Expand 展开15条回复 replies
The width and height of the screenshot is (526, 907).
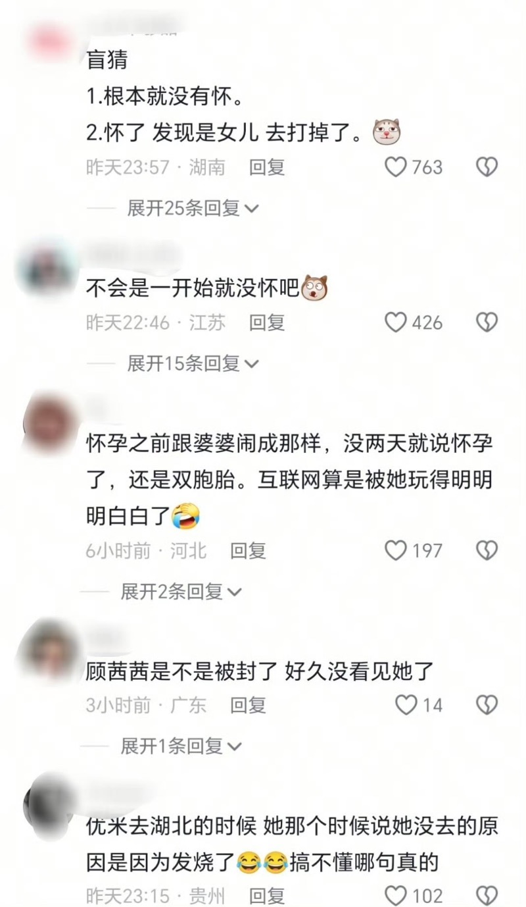[x=193, y=364]
